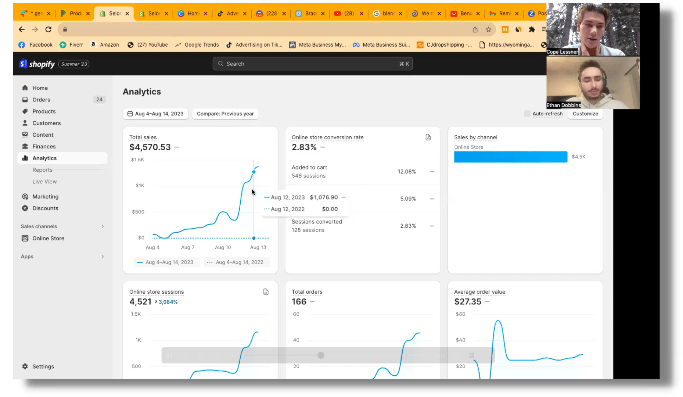Image resolution: width=683 pixels, height=397 pixels.
Task: Click the Online store conversion rate title
Action: (327, 137)
